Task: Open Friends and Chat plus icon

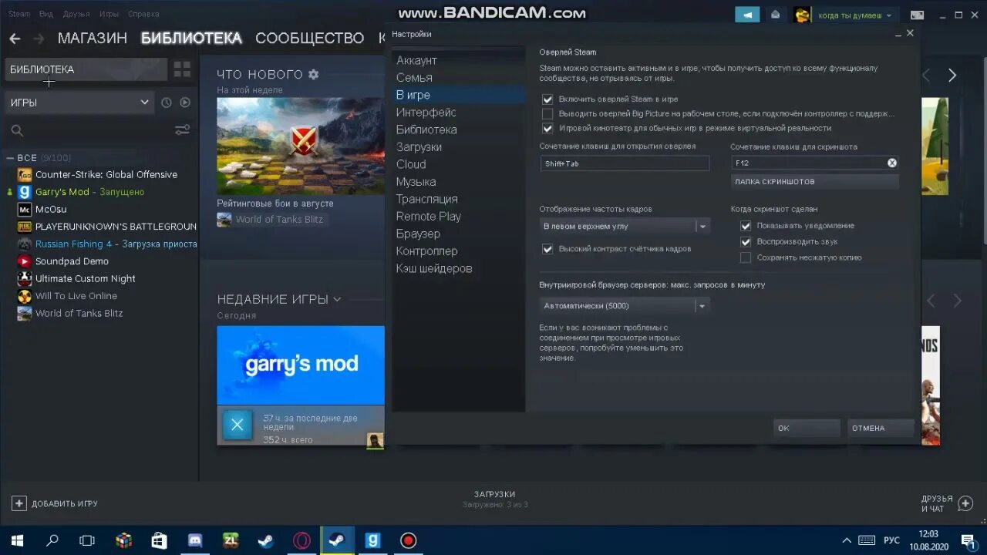Action: click(965, 503)
